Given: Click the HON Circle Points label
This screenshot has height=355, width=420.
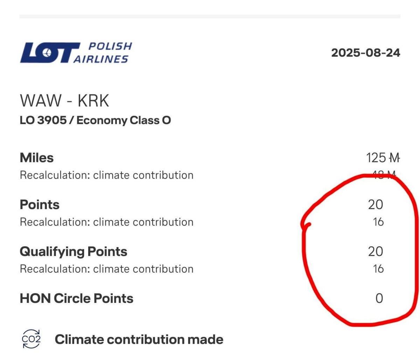Looking at the screenshot, I should [77, 299].
